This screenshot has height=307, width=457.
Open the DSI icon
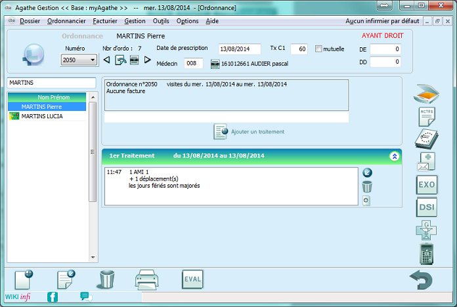pos(427,207)
